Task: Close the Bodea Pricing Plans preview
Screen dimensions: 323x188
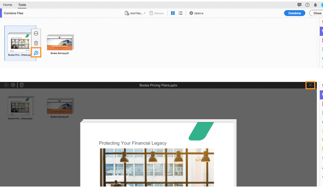Action: (310, 85)
